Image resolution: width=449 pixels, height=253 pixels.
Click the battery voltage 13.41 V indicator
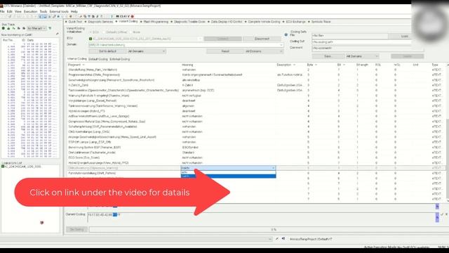[123, 16]
